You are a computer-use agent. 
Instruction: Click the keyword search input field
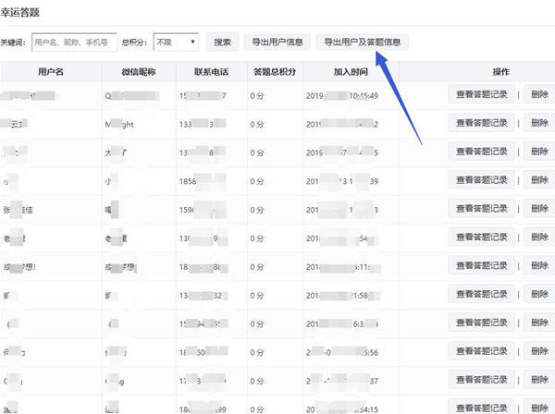(74, 43)
